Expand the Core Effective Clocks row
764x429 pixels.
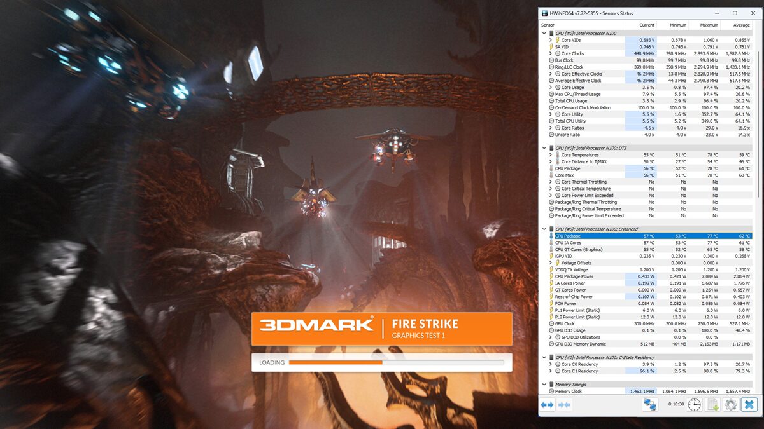click(x=551, y=74)
